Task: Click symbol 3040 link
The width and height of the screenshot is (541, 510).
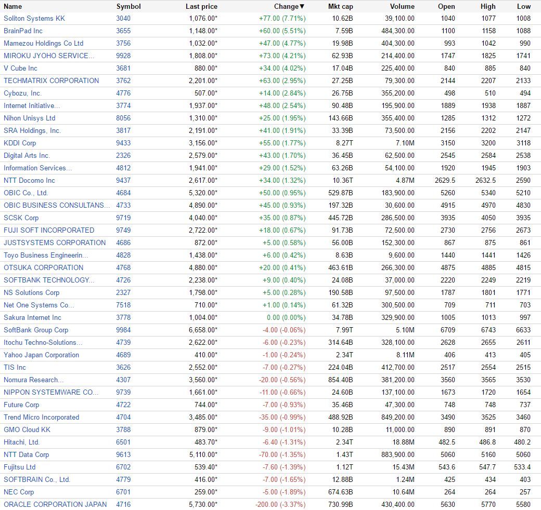Action: [123, 19]
